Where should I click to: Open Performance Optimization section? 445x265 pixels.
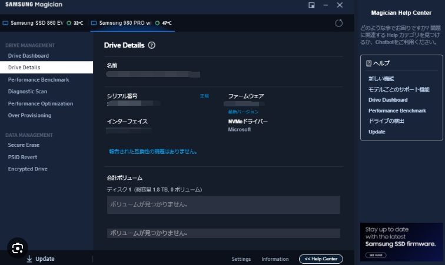[41, 104]
